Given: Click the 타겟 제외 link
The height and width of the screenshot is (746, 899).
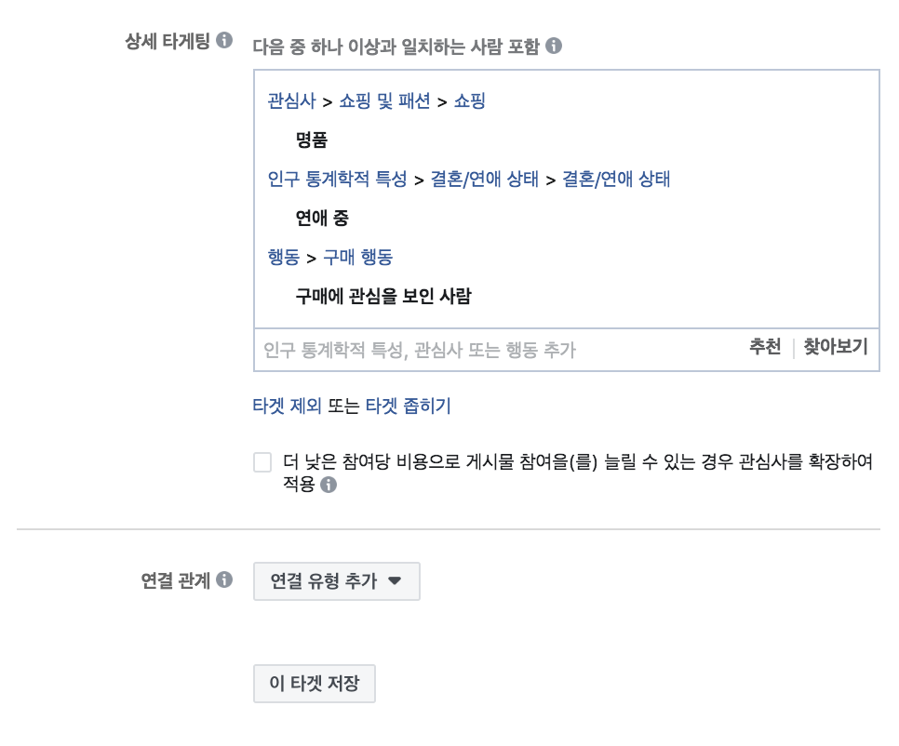Looking at the screenshot, I should tap(287, 406).
